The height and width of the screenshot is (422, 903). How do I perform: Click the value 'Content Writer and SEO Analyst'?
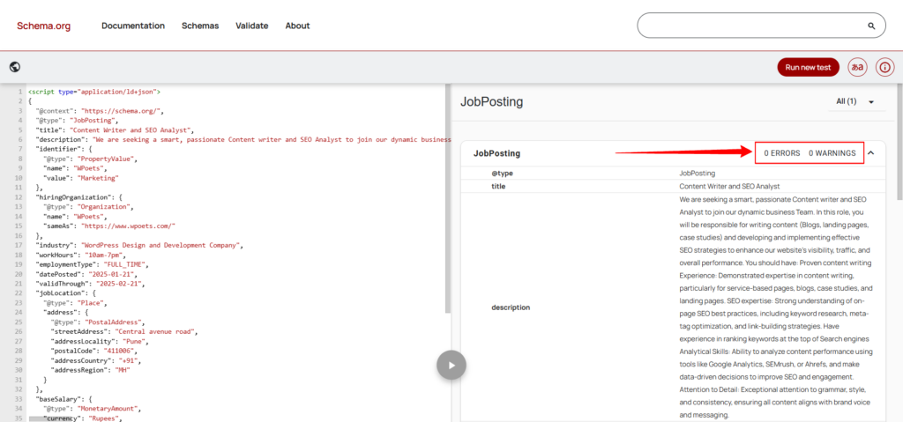click(x=729, y=187)
